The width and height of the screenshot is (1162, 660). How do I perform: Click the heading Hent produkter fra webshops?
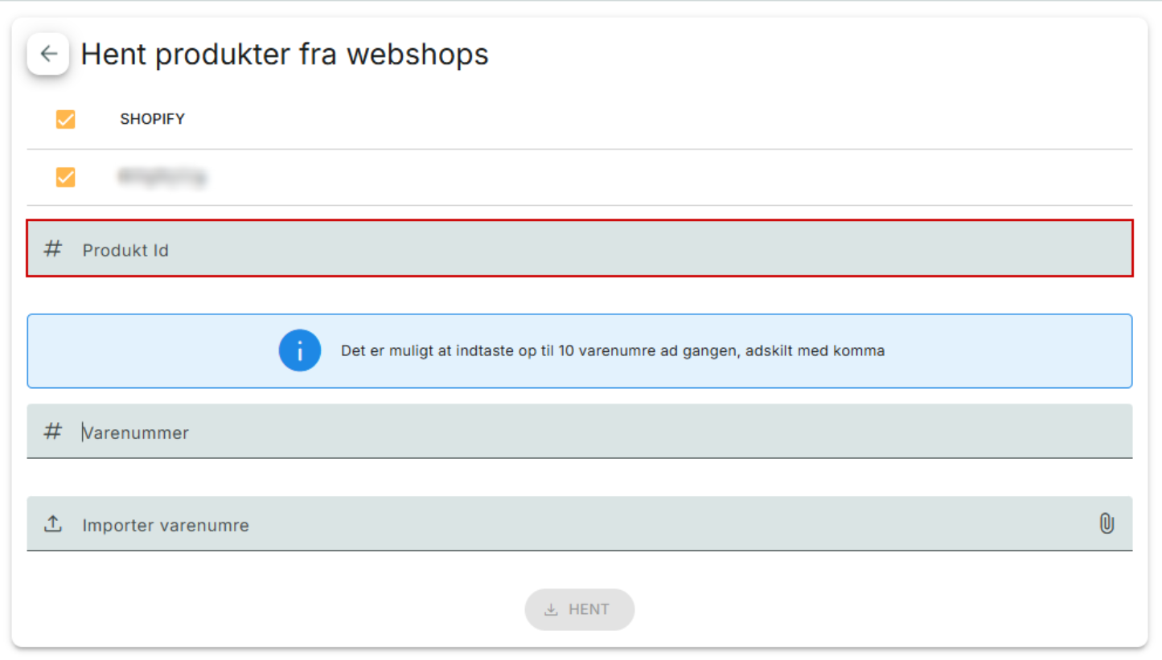coord(285,55)
